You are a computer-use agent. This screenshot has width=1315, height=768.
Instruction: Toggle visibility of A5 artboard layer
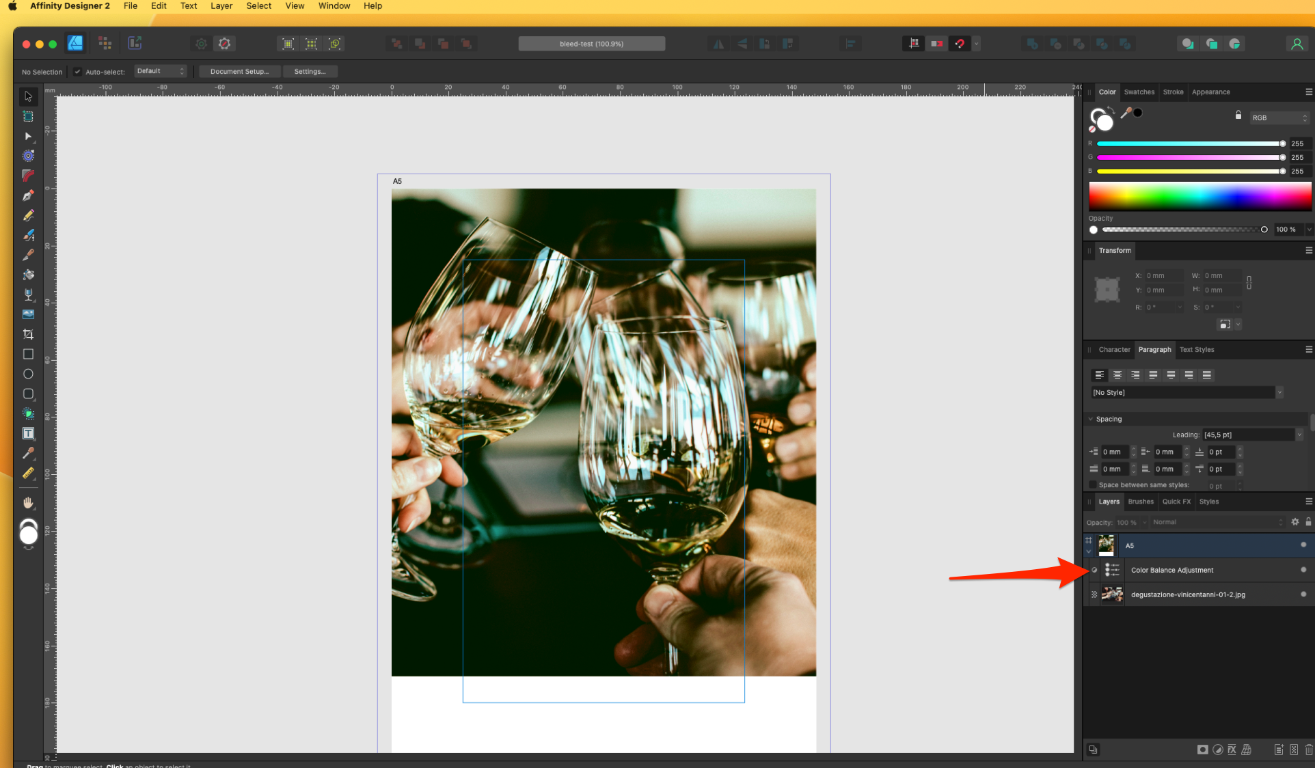(x=1303, y=545)
